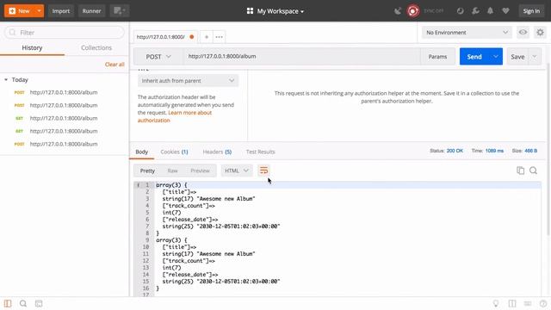The image size is (551, 310).
Task: Collapse the Today history group
Action: point(6,80)
